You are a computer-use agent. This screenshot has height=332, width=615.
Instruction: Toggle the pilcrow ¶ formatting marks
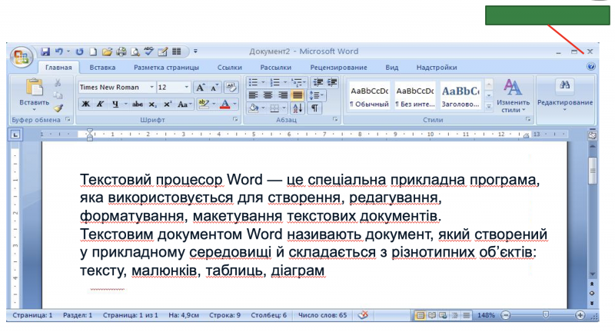pyautogui.click(x=314, y=108)
